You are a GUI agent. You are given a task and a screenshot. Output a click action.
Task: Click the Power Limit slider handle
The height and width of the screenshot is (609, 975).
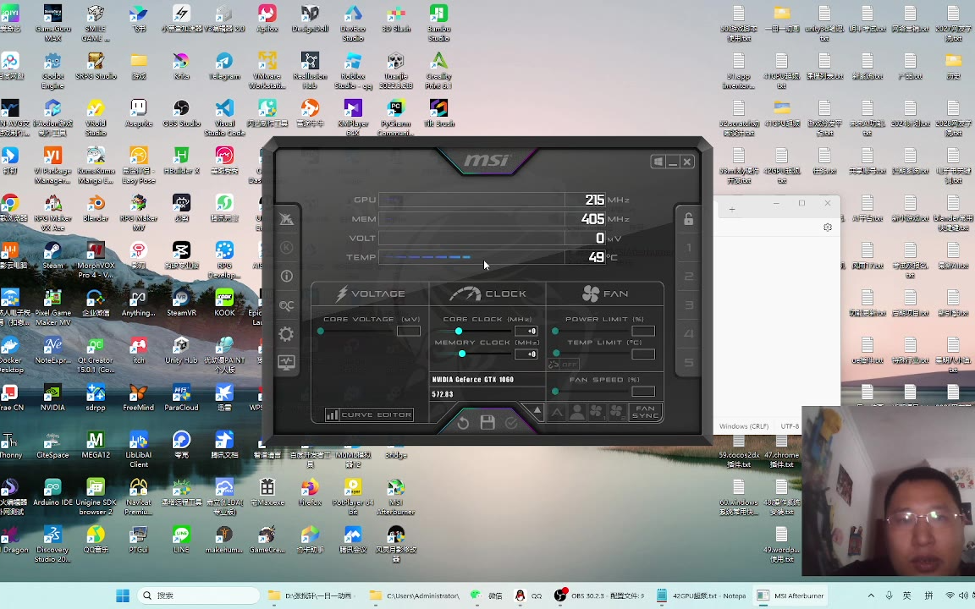tap(555, 332)
